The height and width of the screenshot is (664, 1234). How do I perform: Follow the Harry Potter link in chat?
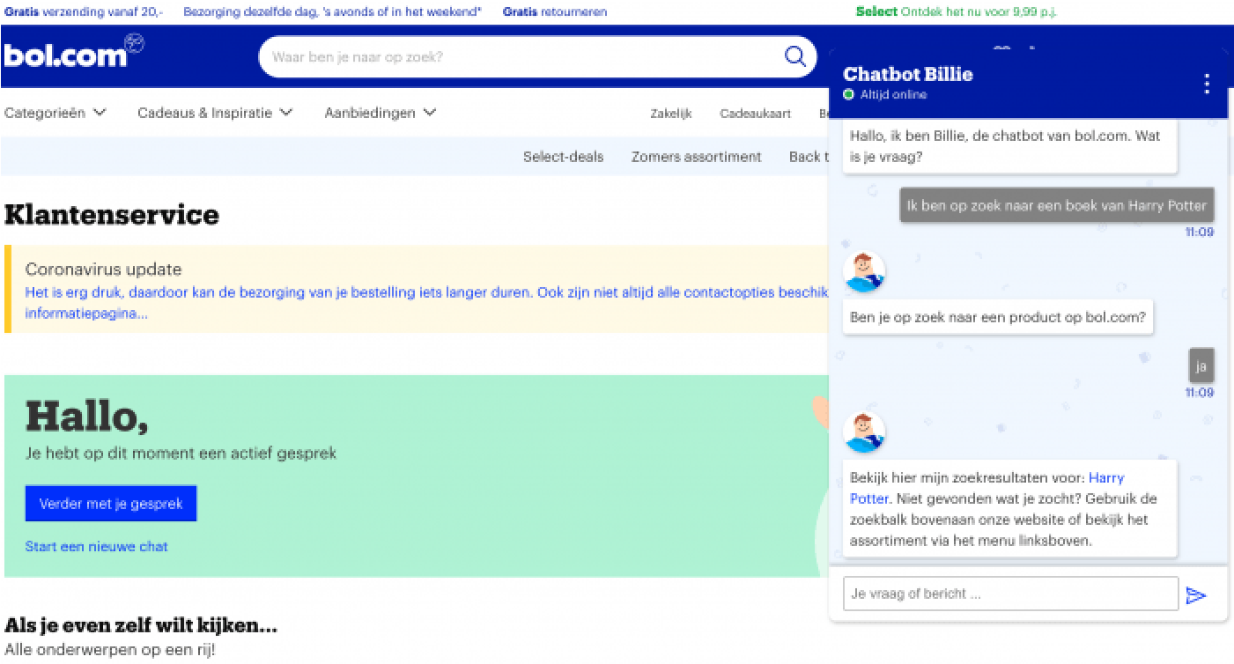pos(987,488)
